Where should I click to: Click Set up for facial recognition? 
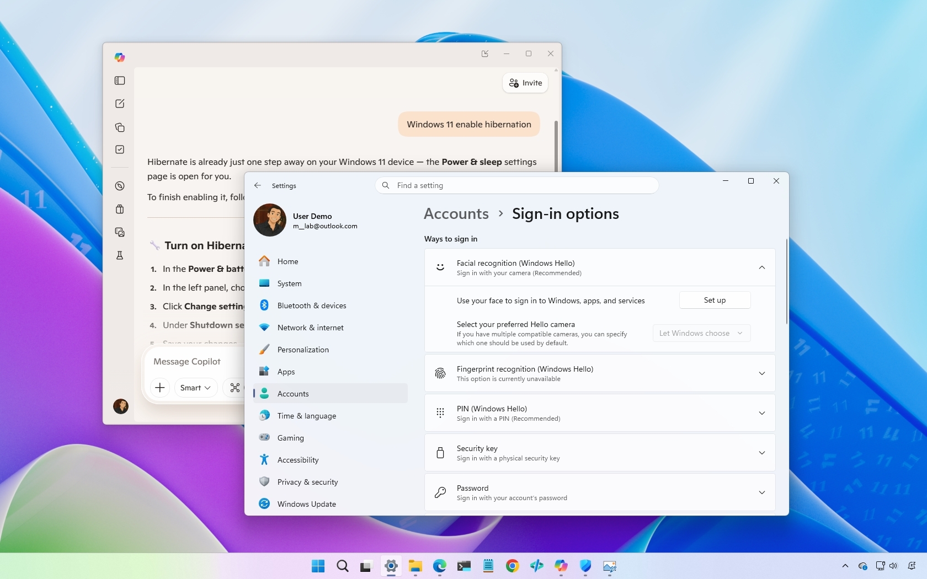[715, 300]
